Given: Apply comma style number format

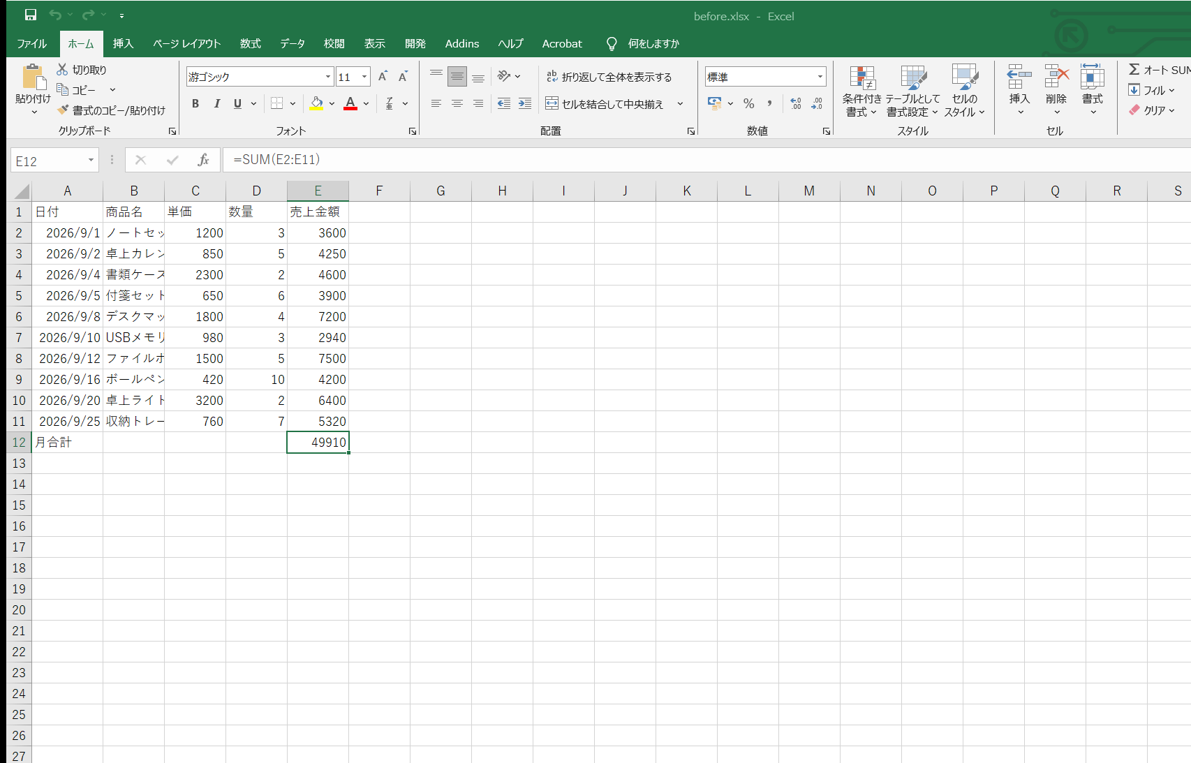Looking at the screenshot, I should point(769,103).
